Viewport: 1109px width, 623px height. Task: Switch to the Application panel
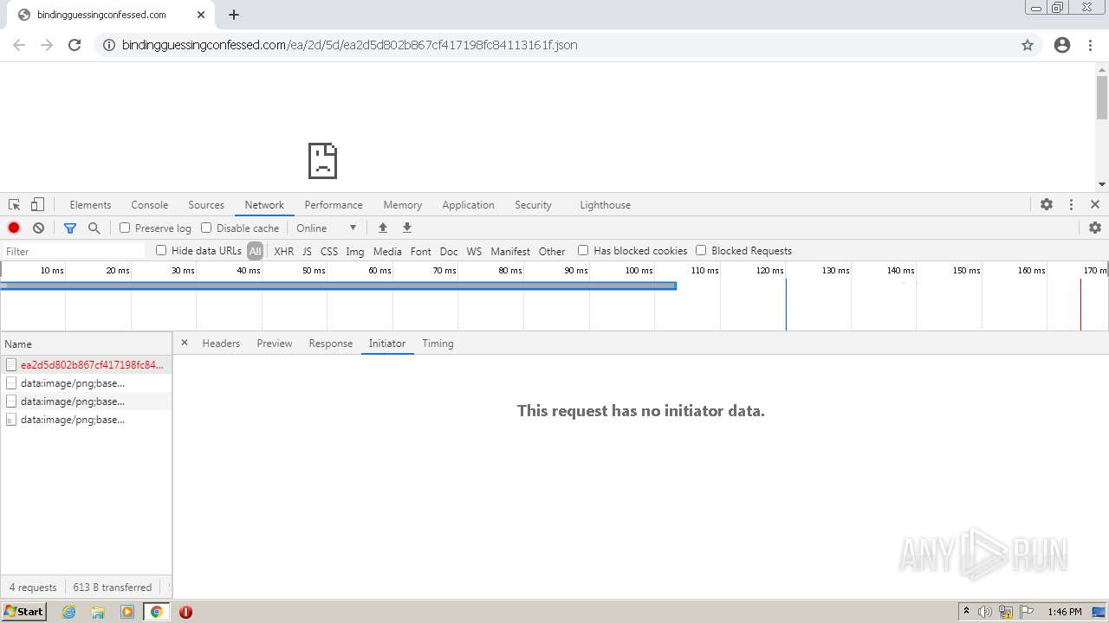[468, 205]
